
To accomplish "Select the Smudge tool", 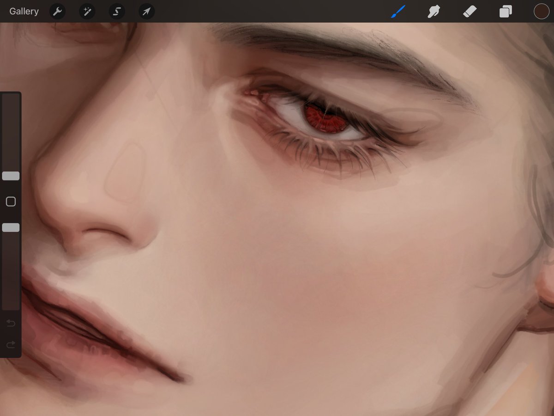I will (x=434, y=12).
